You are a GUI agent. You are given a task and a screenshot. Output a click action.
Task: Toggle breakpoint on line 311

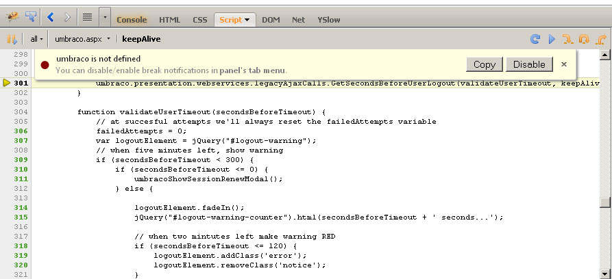pos(21,178)
